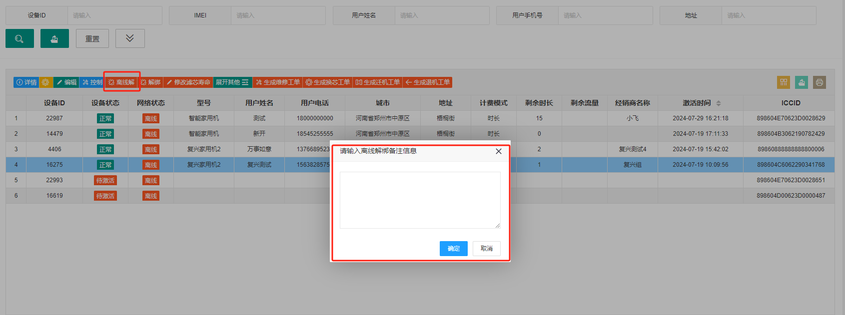Click dealer name 复兴组
The width and height of the screenshot is (845, 315).
[x=633, y=165]
